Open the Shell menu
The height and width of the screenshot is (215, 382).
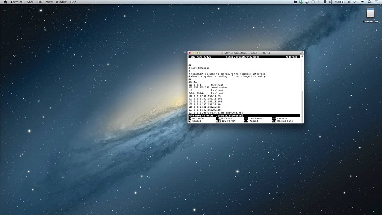click(30, 2)
